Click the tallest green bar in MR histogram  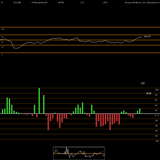click(x=39, y=101)
